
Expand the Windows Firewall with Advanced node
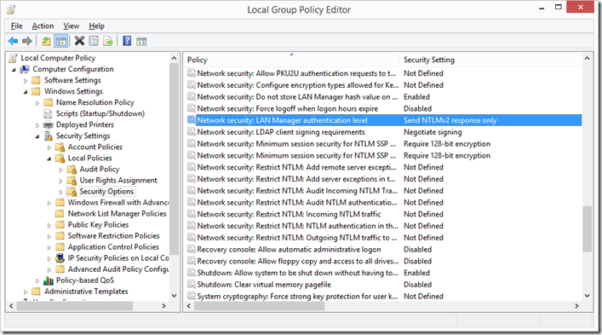pos(49,203)
